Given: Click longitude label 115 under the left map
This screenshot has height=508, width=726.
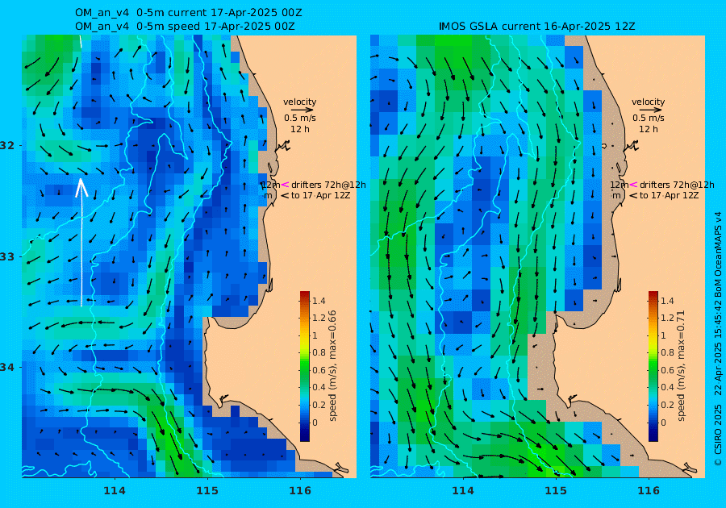Looking at the screenshot, I should (207, 491).
